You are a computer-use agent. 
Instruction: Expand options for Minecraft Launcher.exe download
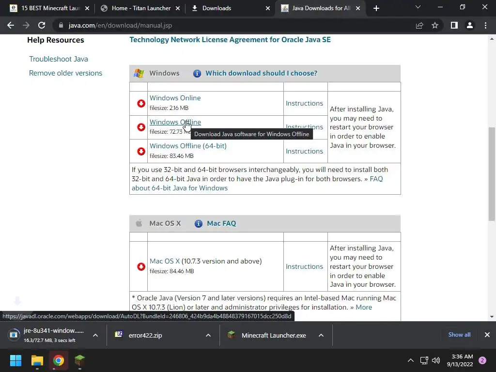click(321, 335)
